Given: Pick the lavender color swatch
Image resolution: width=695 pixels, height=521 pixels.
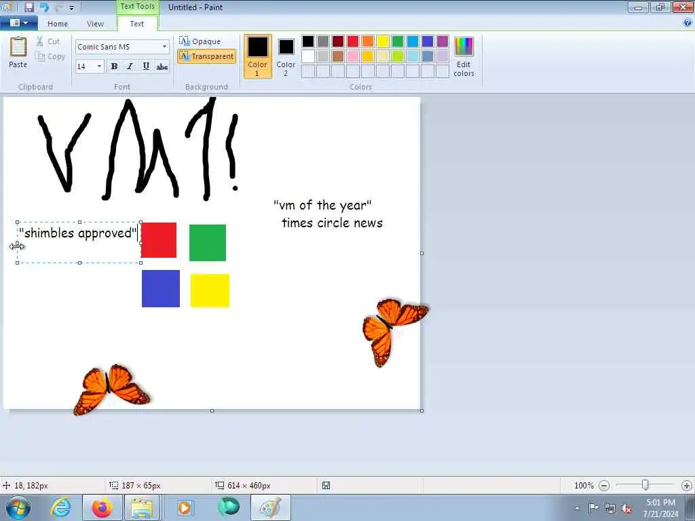Looking at the screenshot, I should pos(443,56).
